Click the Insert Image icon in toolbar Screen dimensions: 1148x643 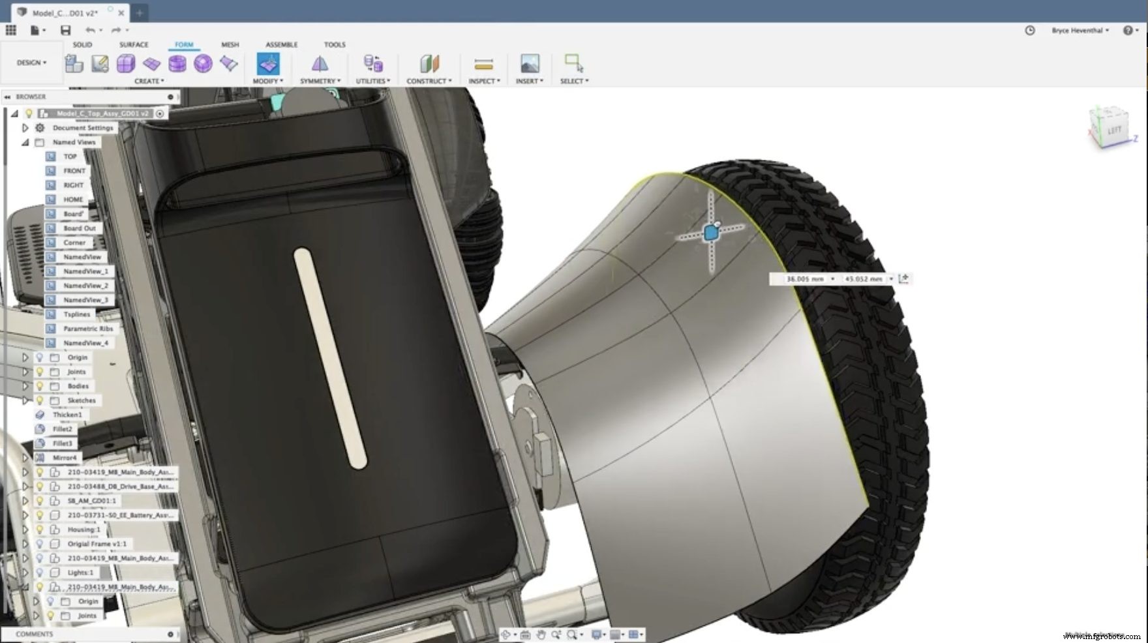point(529,64)
